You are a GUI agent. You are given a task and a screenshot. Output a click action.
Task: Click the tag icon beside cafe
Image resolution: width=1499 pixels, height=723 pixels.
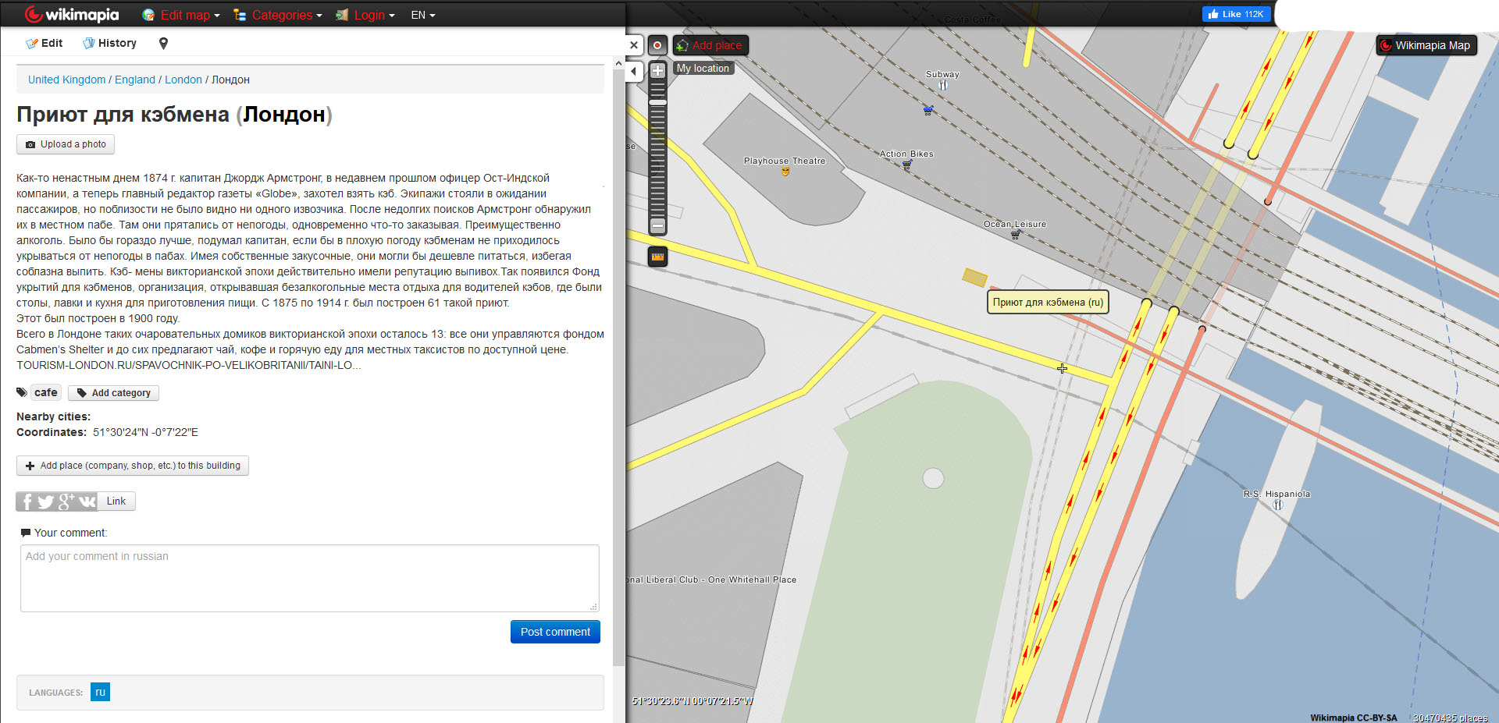click(22, 392)
